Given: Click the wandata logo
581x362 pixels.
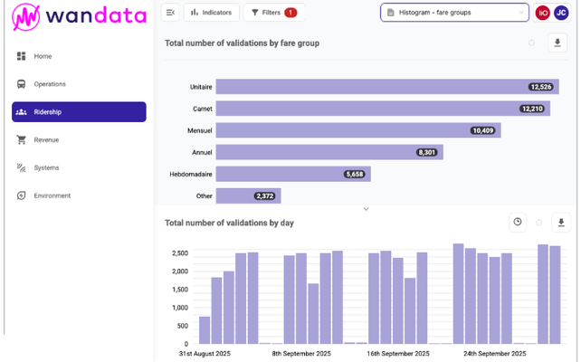Looking at the screenshot, I should 76,17.
